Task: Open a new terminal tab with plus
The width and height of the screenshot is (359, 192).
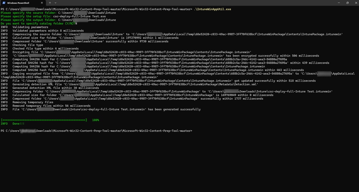Action: click(x=50, y=3)
